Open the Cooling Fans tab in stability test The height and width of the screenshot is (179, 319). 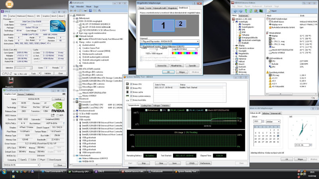point(146,105)
